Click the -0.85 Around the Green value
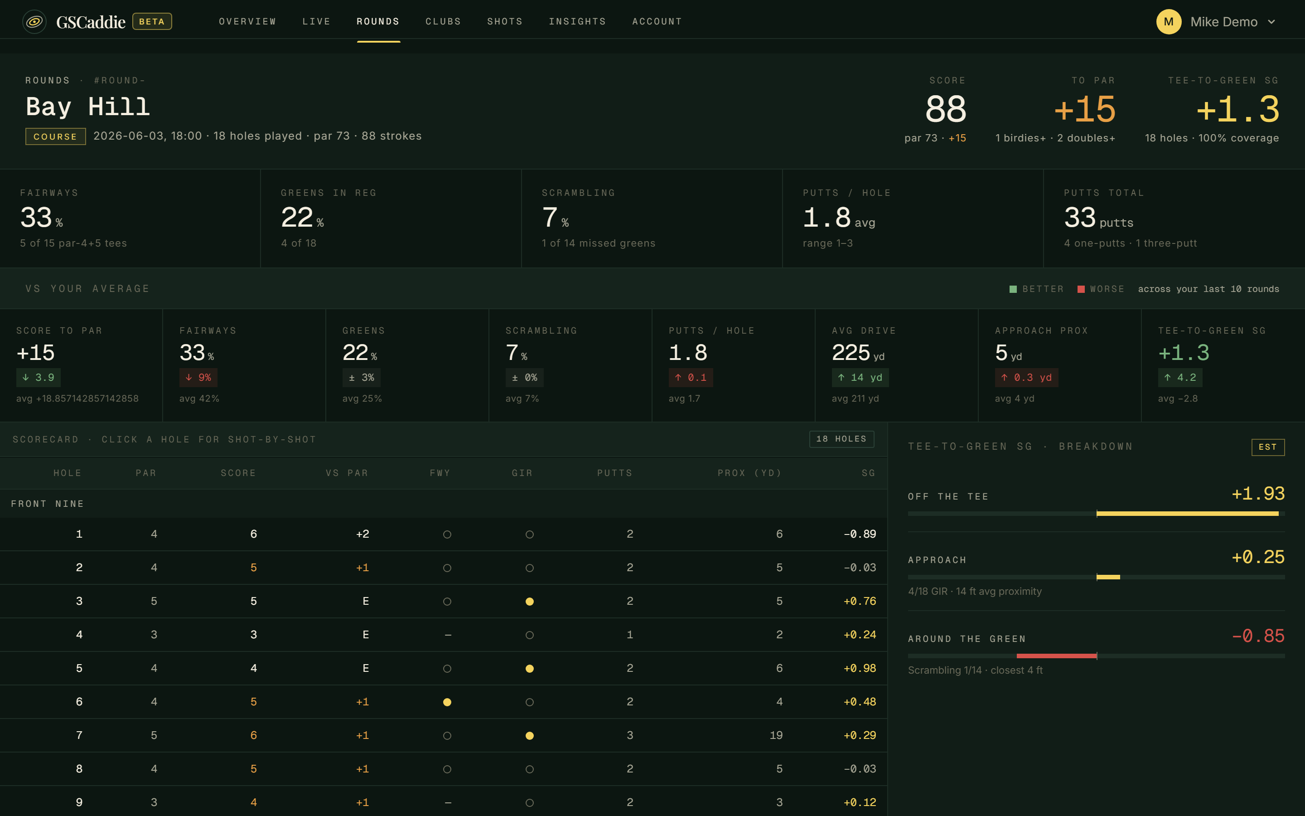 [1258, 636]
